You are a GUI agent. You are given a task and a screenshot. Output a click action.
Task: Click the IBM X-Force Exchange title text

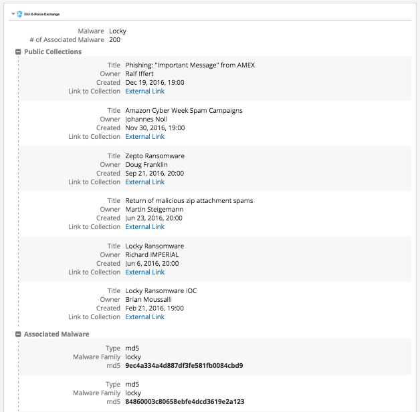43,13
